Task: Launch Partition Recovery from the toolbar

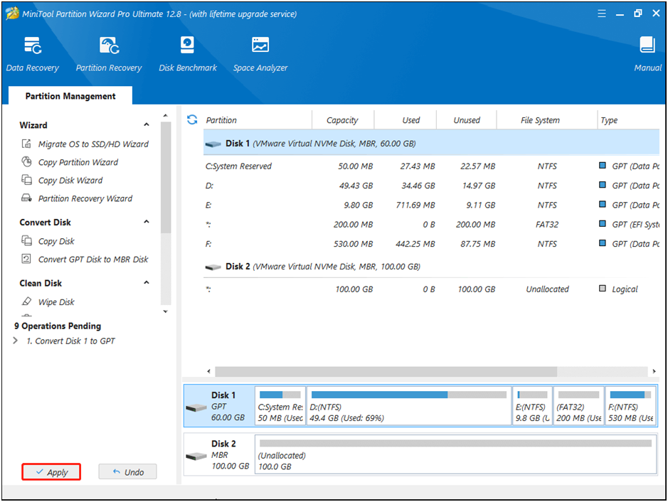Action: 109,54
